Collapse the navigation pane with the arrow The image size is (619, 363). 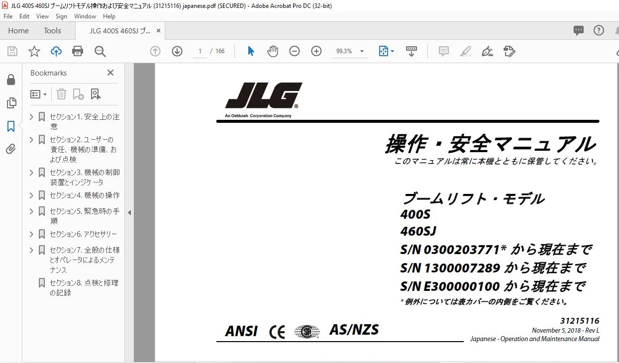tap(129, 212)
